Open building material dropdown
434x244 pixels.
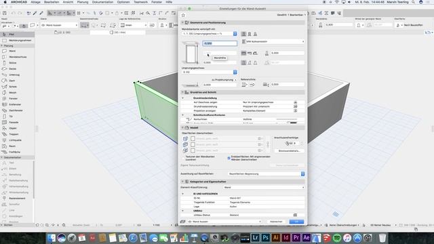tap(273, 41)
